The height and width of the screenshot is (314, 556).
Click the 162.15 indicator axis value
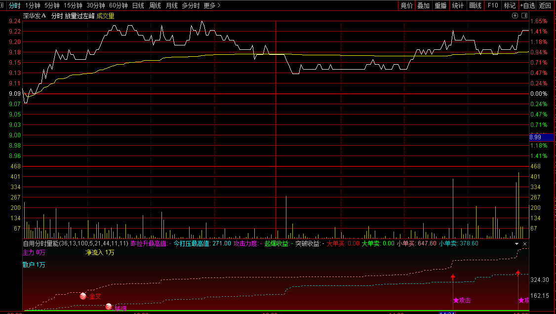540,296
